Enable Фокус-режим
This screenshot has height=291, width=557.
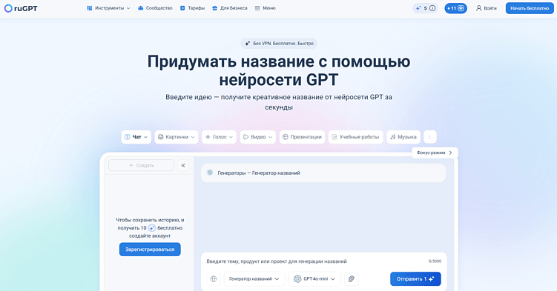pos(435,153)
